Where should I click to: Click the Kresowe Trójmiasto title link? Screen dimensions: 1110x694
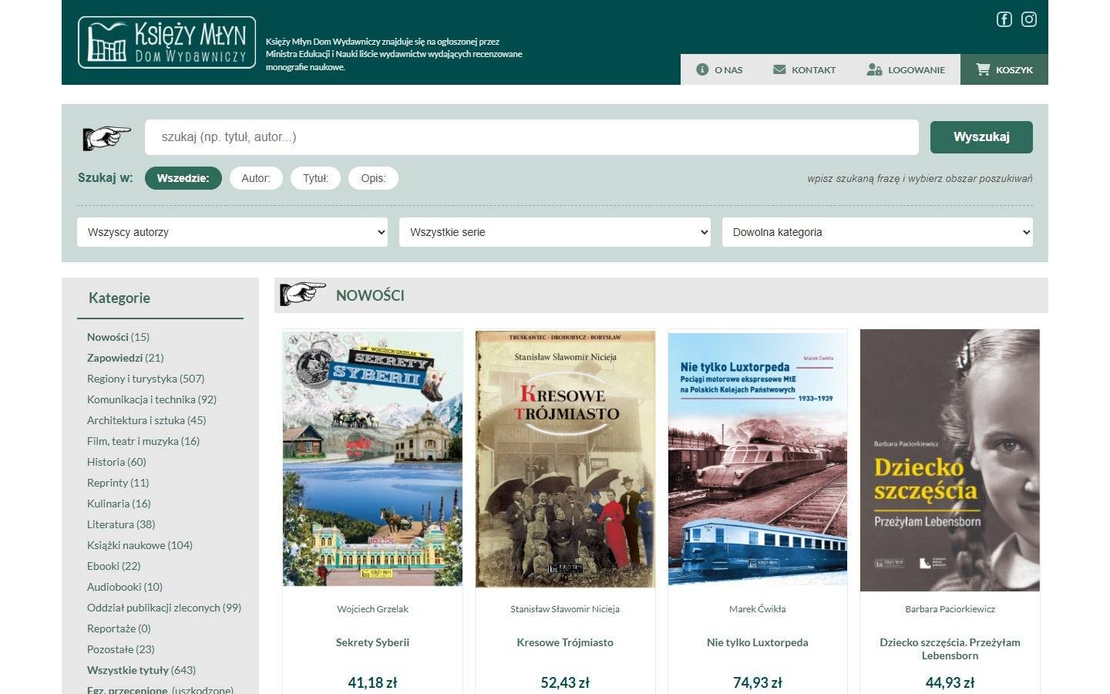pyautogui.click(x=565, y=642)
